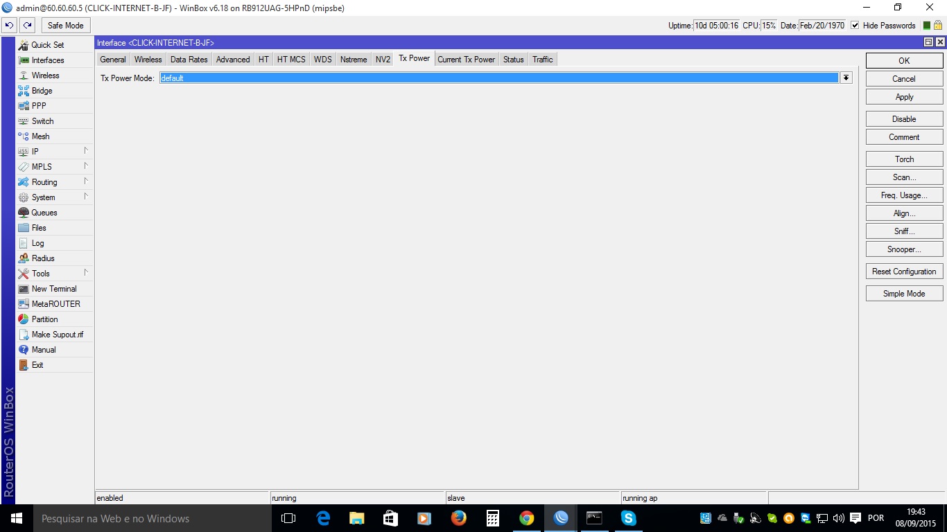
Task: Click the Apply button
Action: pyautogui.click(x=904, y=97)
